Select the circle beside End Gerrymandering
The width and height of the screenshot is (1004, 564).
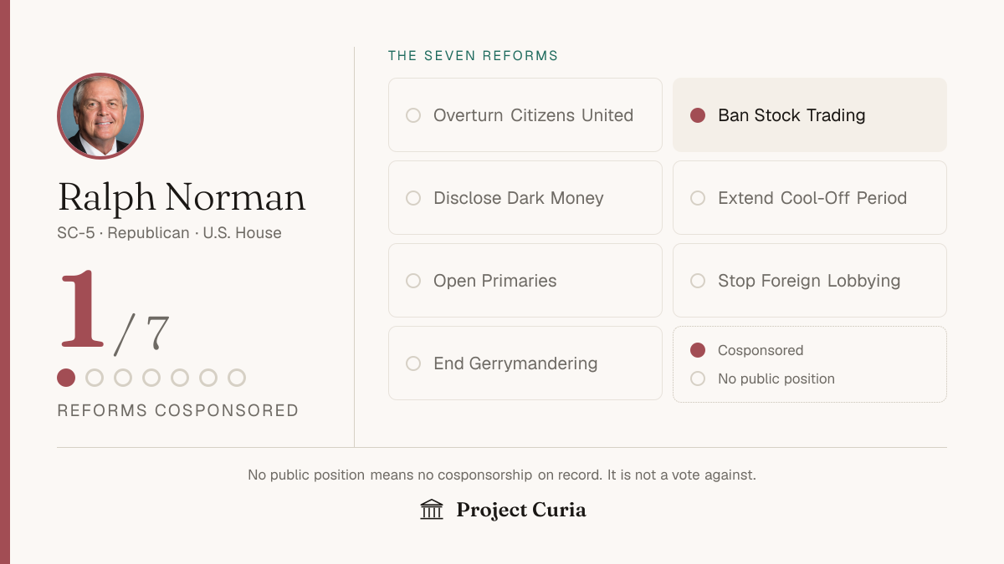pos(413,363)
